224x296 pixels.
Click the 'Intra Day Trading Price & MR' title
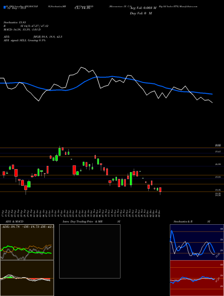click(x=82, y=222)
